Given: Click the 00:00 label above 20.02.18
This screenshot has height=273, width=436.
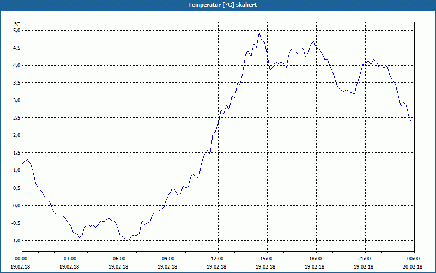Looking at the screenshot, I should pyautogui.click(x=413, y=259).
